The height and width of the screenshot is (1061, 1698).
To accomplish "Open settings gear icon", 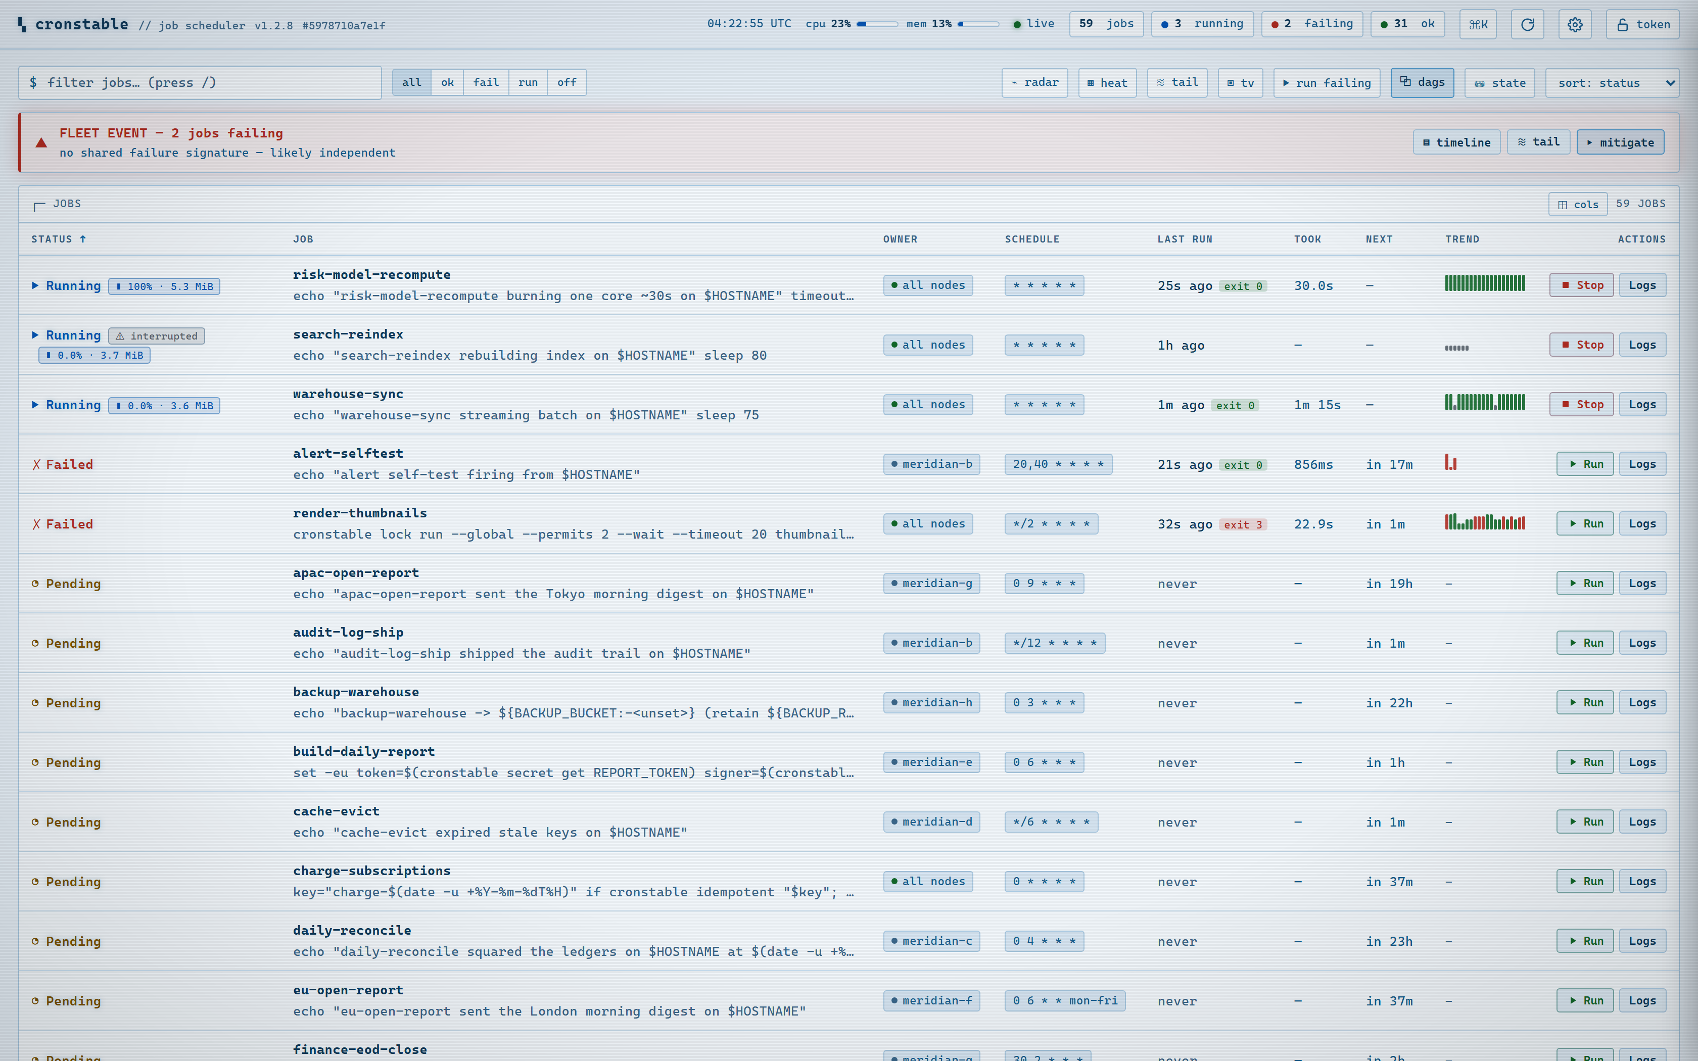I will (x=1575, y=25).
